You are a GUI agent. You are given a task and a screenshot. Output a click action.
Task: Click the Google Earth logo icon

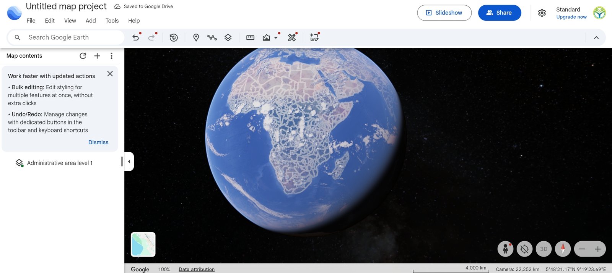(x=15, y=13)
